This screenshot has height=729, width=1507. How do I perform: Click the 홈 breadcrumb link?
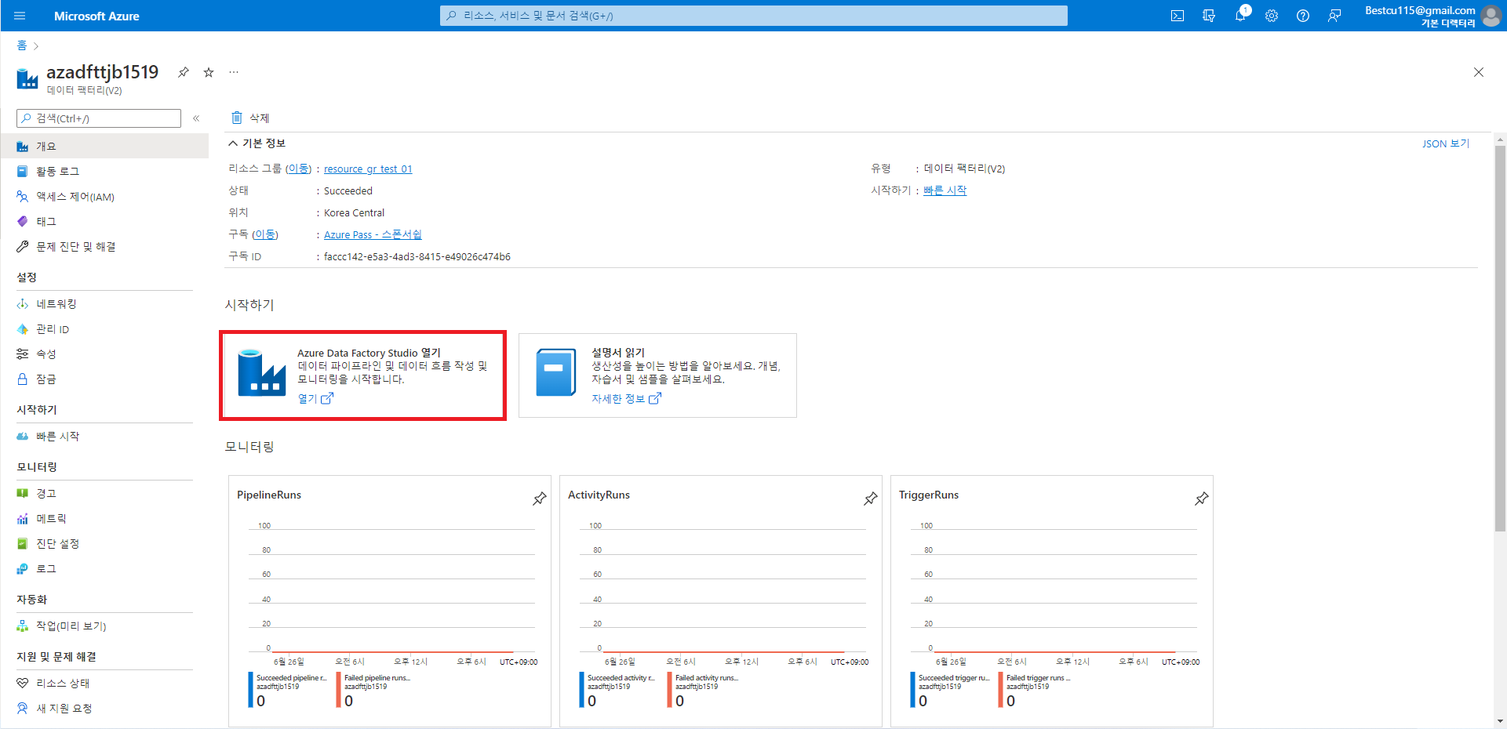coord(22,45)
